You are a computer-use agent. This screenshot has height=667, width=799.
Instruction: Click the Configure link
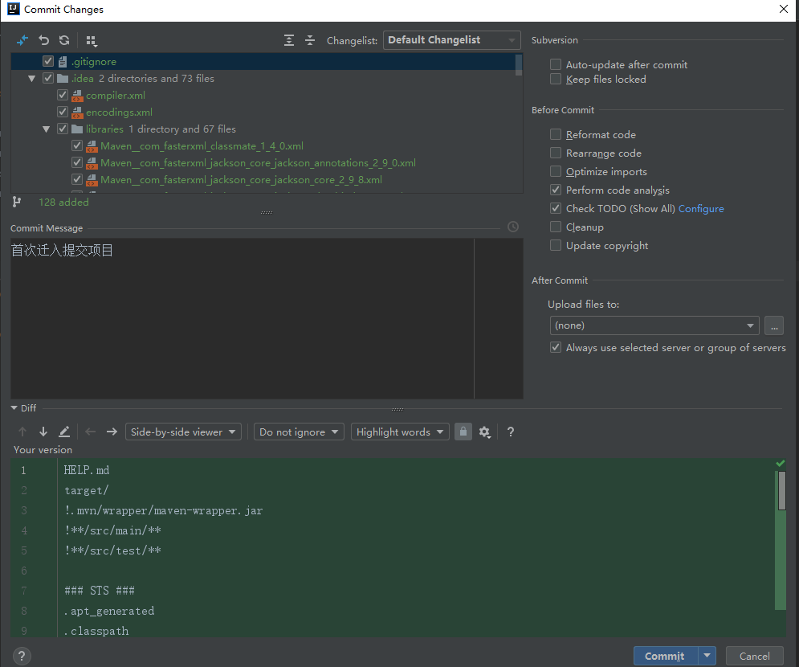(701, 209)
